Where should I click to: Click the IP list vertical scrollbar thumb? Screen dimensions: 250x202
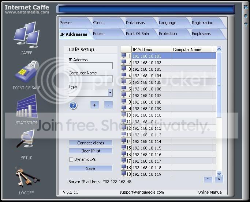click(219, 85)
